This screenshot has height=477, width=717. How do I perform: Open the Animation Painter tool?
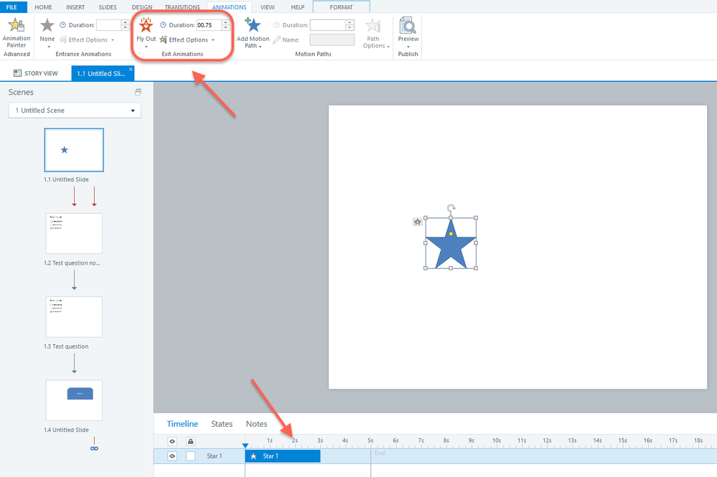pos(16,32)
